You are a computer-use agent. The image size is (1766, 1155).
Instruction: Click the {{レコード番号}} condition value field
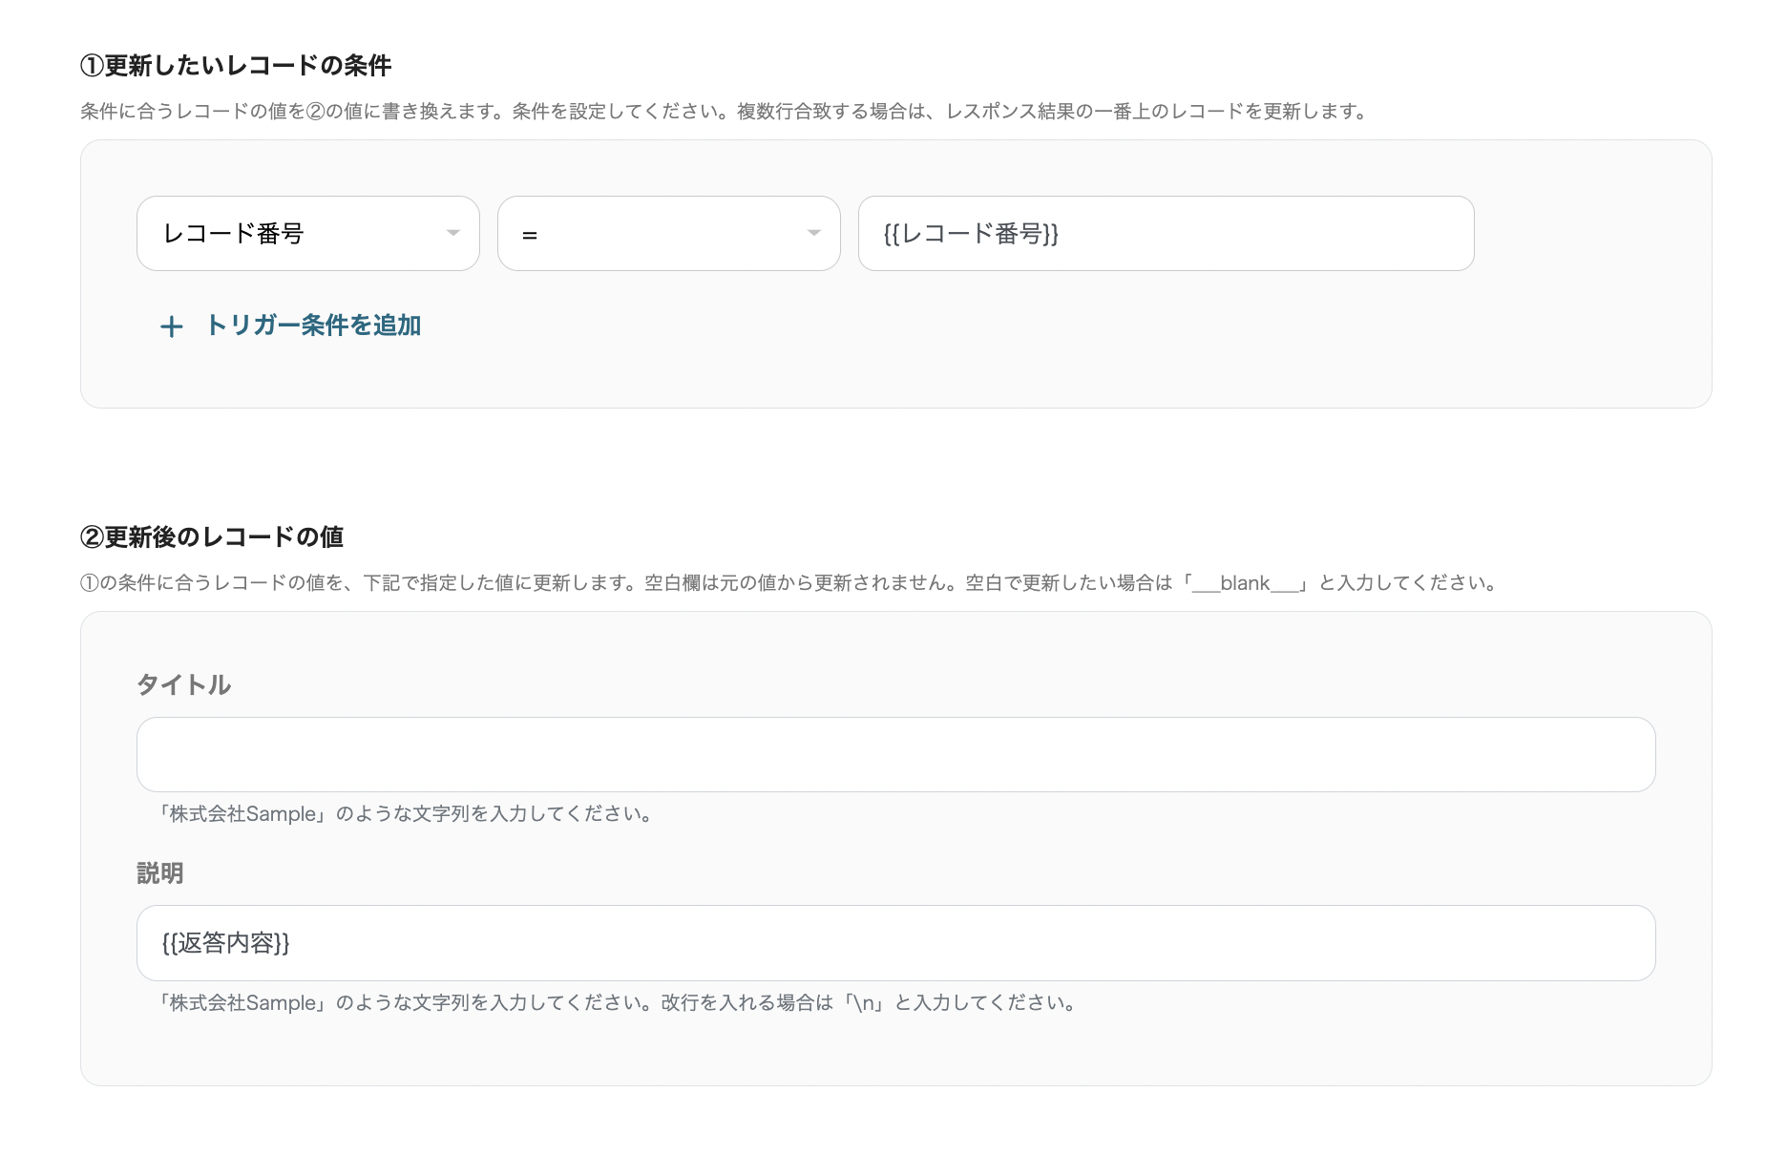click(1167, 234)
